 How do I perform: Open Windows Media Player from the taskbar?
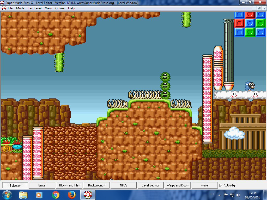pyautogui.click(x=39, y=195)
